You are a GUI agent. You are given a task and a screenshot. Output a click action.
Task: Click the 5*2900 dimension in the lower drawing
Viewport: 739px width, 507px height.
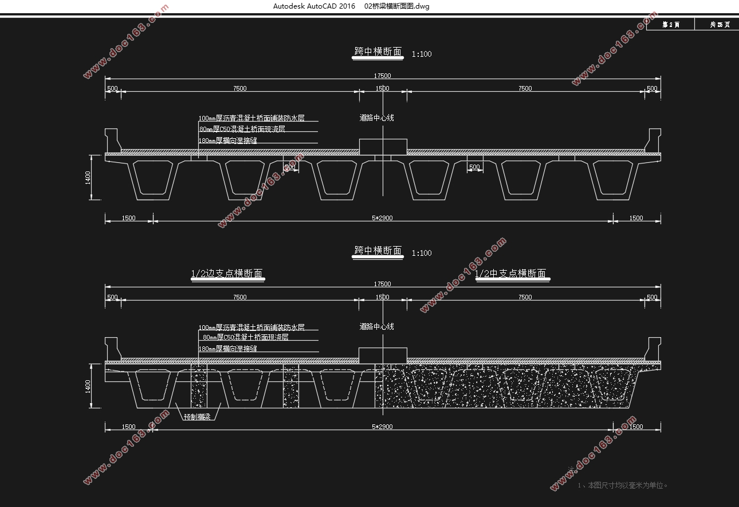click(x=382, y=427)
